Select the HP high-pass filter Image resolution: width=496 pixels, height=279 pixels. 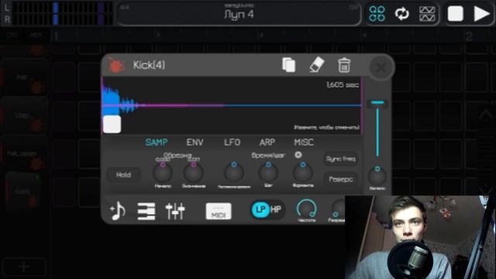(276, 209)
